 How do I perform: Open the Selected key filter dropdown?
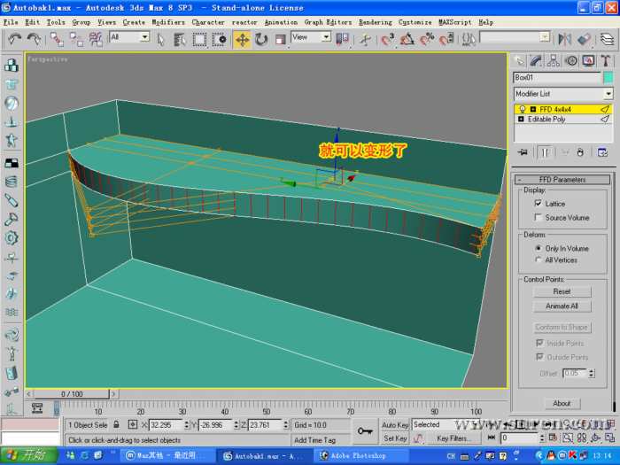(x=445, y=424)
